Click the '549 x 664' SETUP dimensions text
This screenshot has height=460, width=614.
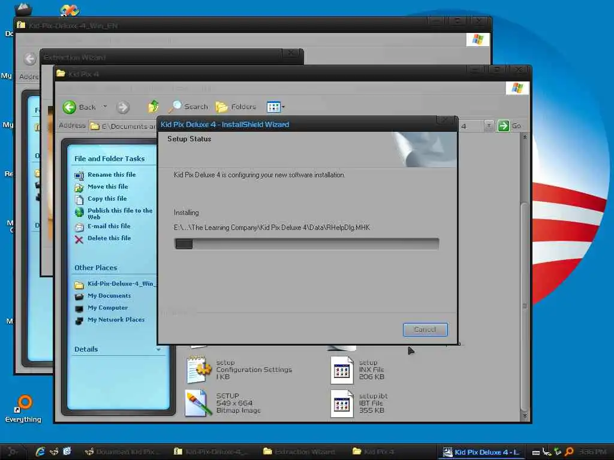[x=234, y=403]
